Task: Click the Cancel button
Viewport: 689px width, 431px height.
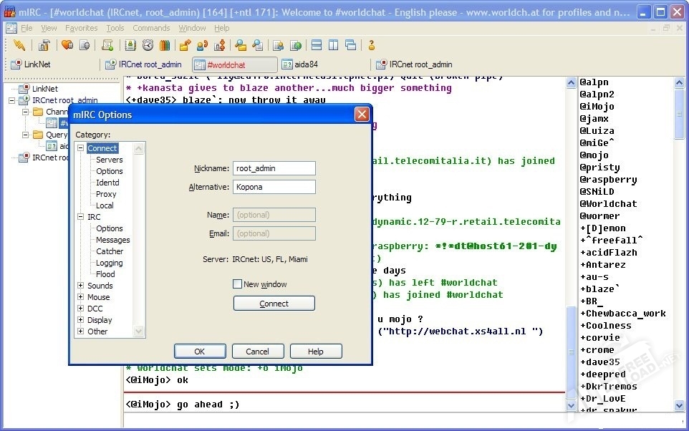Action: point(257,352)
